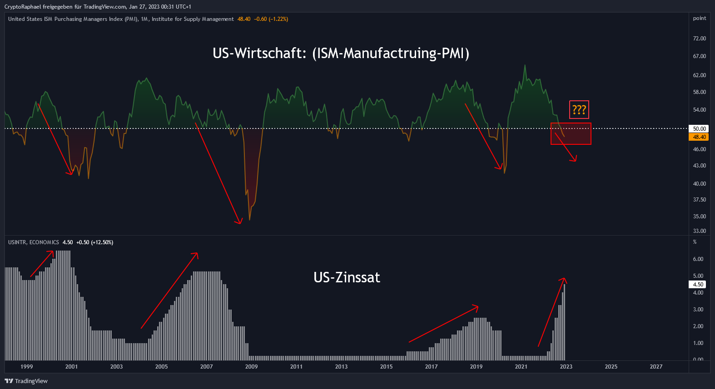Click the 1.00 level on rate axis
This screenshot has width=715, height=389.
point(698,343)
